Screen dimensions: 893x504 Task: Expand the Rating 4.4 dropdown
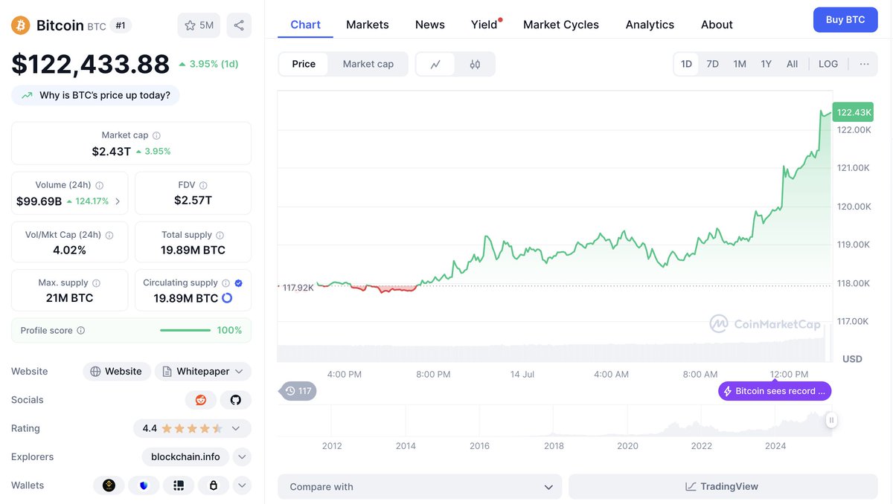click(x=192, y=429)
